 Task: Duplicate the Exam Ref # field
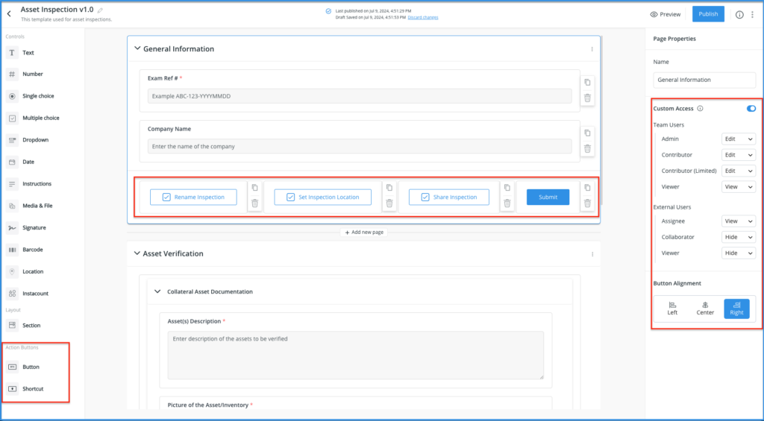tap(587, 83)
